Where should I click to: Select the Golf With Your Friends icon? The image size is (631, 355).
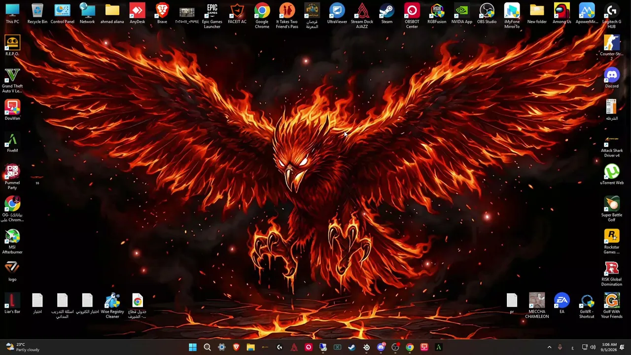[612, 306]
